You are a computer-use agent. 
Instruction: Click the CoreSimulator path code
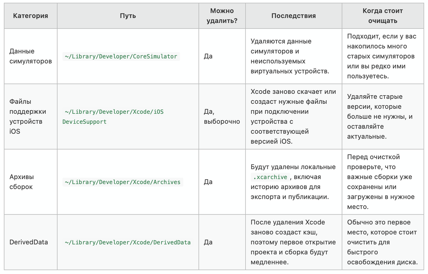[x=121, y=56]
